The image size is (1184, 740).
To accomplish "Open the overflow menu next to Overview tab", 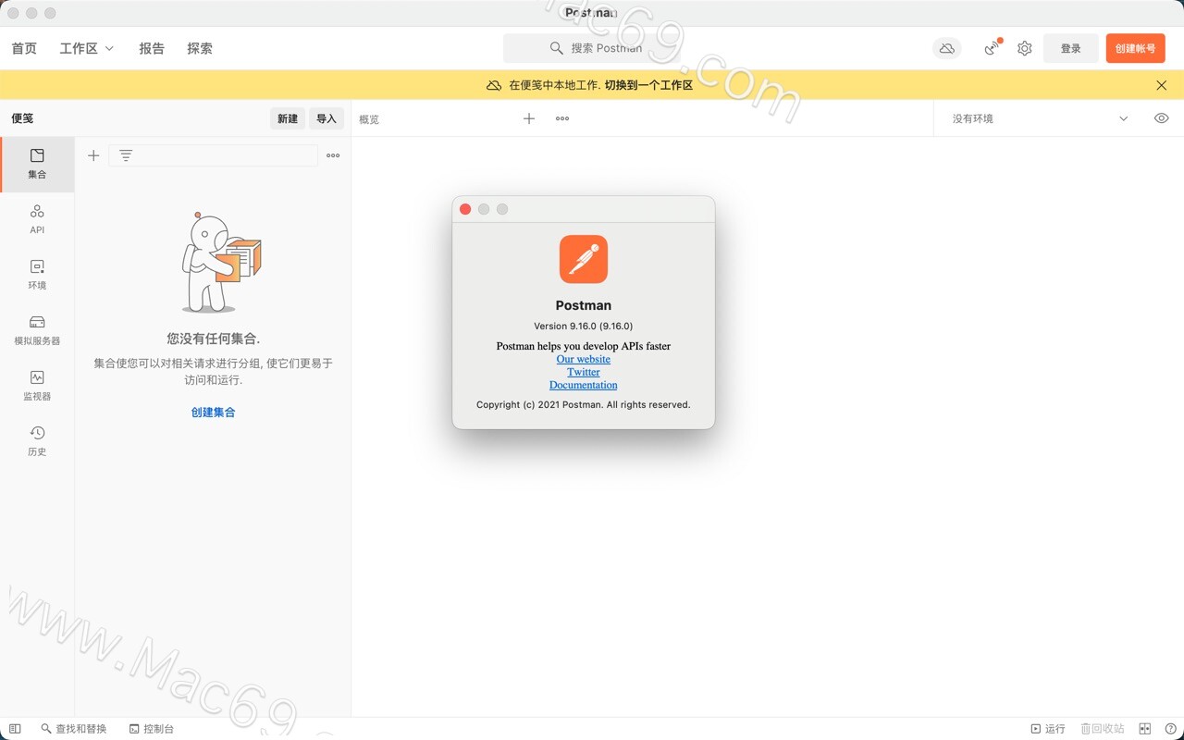I will [x=561, y=118].
